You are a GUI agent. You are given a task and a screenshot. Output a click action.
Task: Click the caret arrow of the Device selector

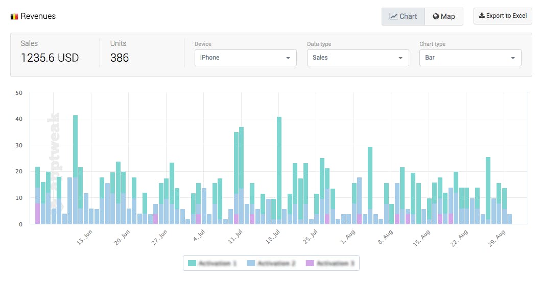(x=288, y=58)
